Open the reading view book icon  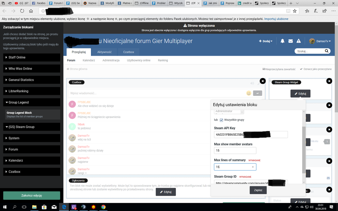point(288,11)
